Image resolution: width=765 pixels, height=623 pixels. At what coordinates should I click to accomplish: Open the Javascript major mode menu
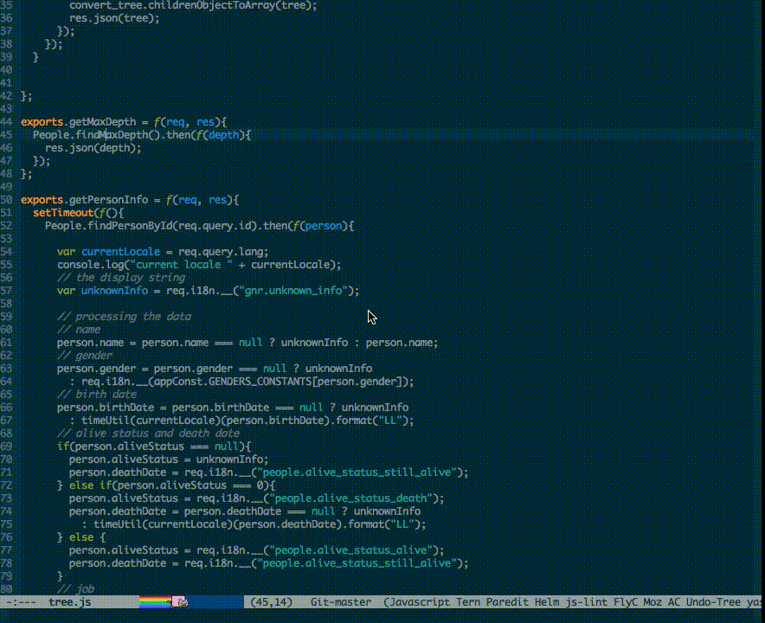419,602
